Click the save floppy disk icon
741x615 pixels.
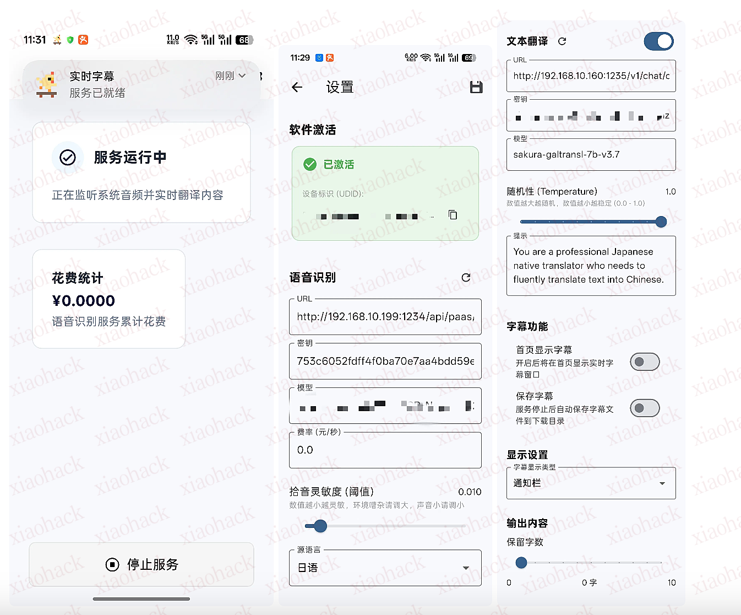476,87
